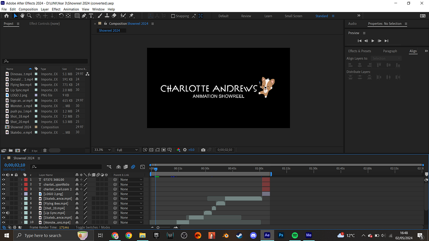Switch to the Align tab
Viewport: 429px width, 241px height.
click(413, 51)
